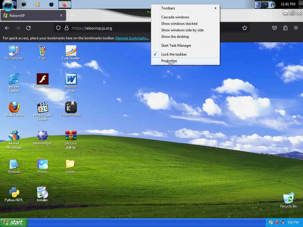303x227 pixels.
Task: Launch Minesweeper from desktop
Action: click(x=42, y=138)
